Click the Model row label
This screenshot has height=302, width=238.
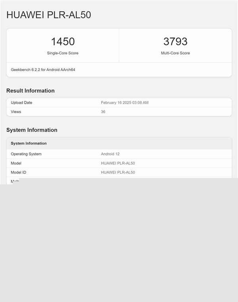click(x=16, y=163)
